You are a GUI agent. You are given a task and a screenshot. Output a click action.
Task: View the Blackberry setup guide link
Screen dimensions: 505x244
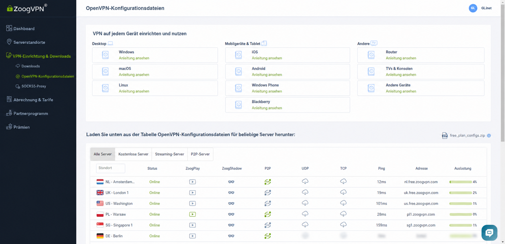click(x=267, y=108)
